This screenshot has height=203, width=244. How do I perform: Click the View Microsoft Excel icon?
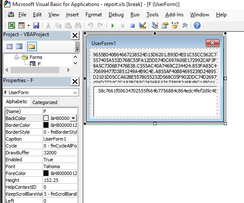[12, 25]
